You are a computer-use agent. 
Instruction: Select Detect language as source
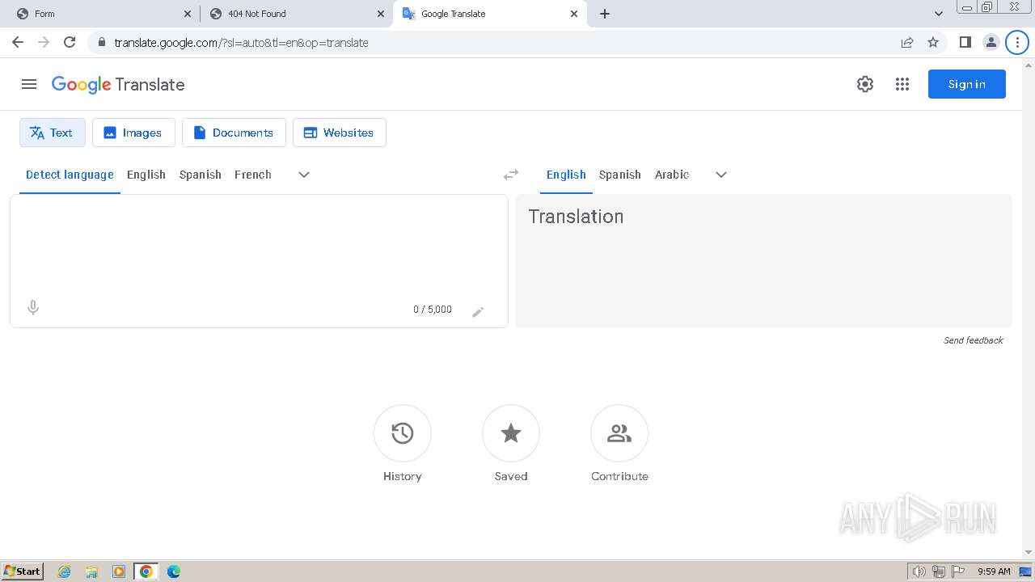click(70, 175)
